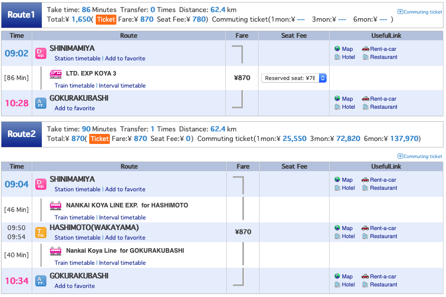Click Add to favorite under Gokurakubashi Route2
This screenshot has height=297, width=446.
pos(75,286)
